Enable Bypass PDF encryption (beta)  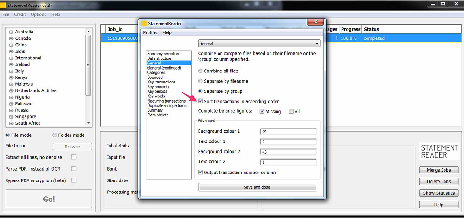(74, 180)
